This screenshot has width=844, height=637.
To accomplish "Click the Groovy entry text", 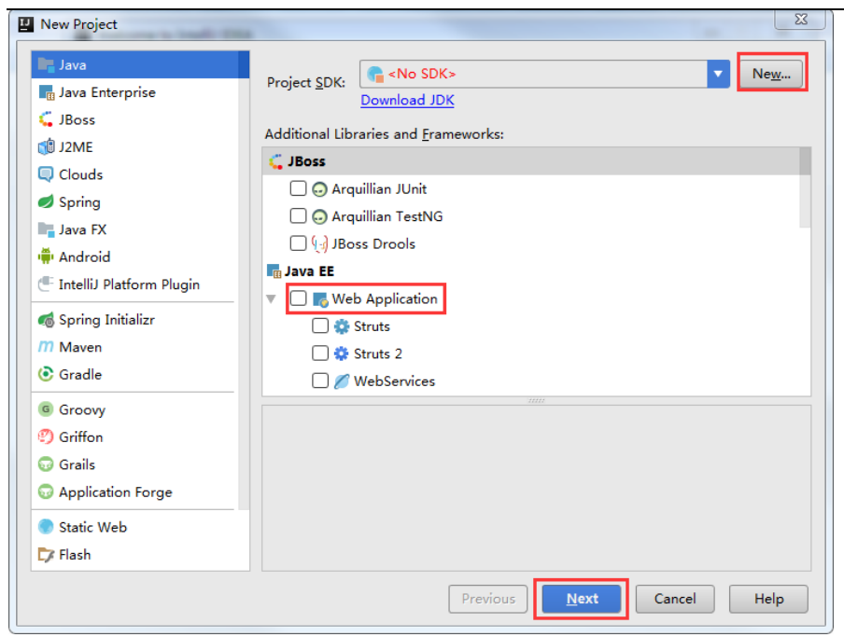I will click(x=82, y=410).
